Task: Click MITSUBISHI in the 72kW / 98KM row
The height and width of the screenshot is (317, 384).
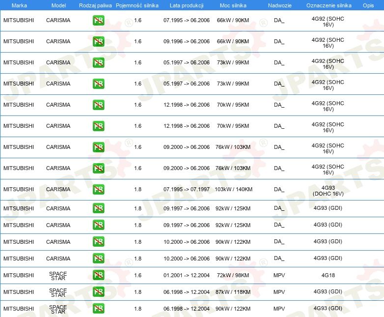Action: coord(19,275)
